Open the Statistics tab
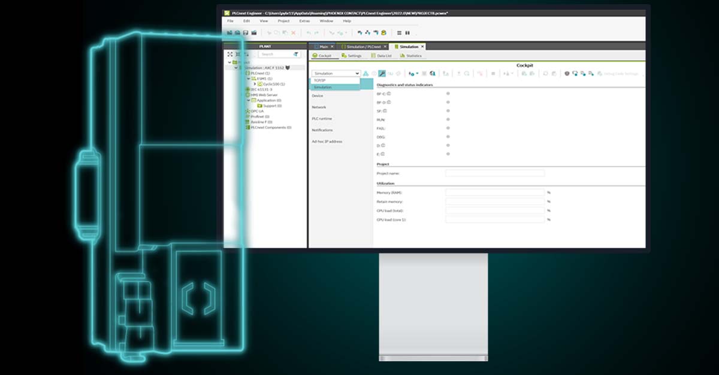Viewport: 719px width, 375px height. pos(415,55)
